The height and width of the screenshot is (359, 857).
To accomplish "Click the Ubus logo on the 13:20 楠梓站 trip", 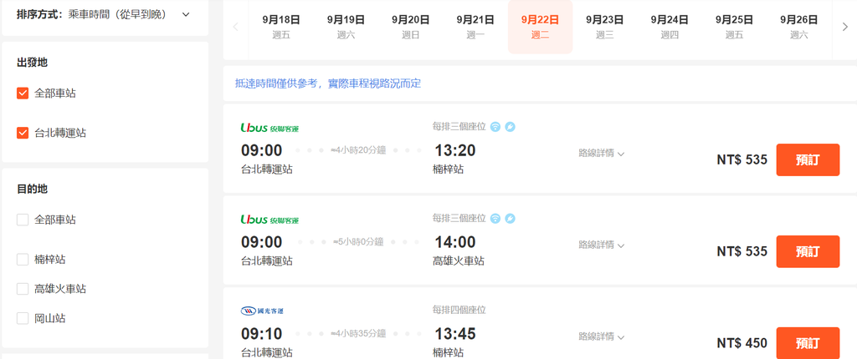I will pos(270,129).
